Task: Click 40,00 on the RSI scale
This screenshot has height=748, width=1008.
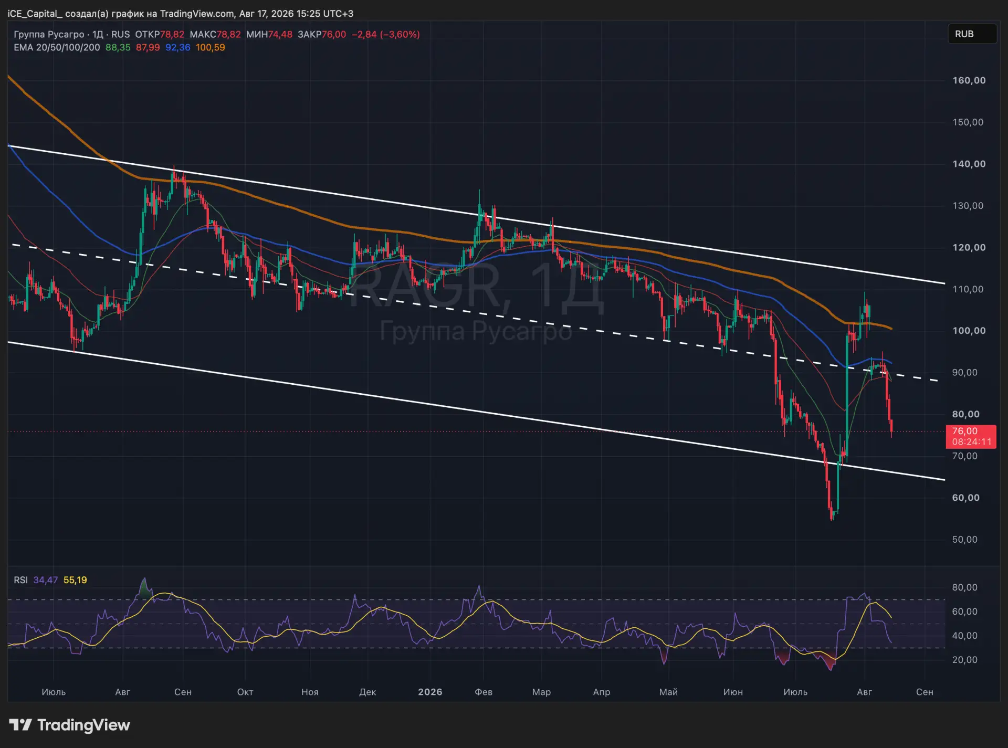Action: coord(965,636)
